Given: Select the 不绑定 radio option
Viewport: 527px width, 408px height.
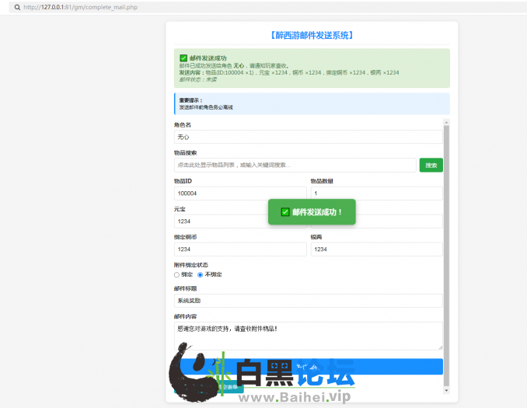Looking at the screenshot, I should 201,274.
